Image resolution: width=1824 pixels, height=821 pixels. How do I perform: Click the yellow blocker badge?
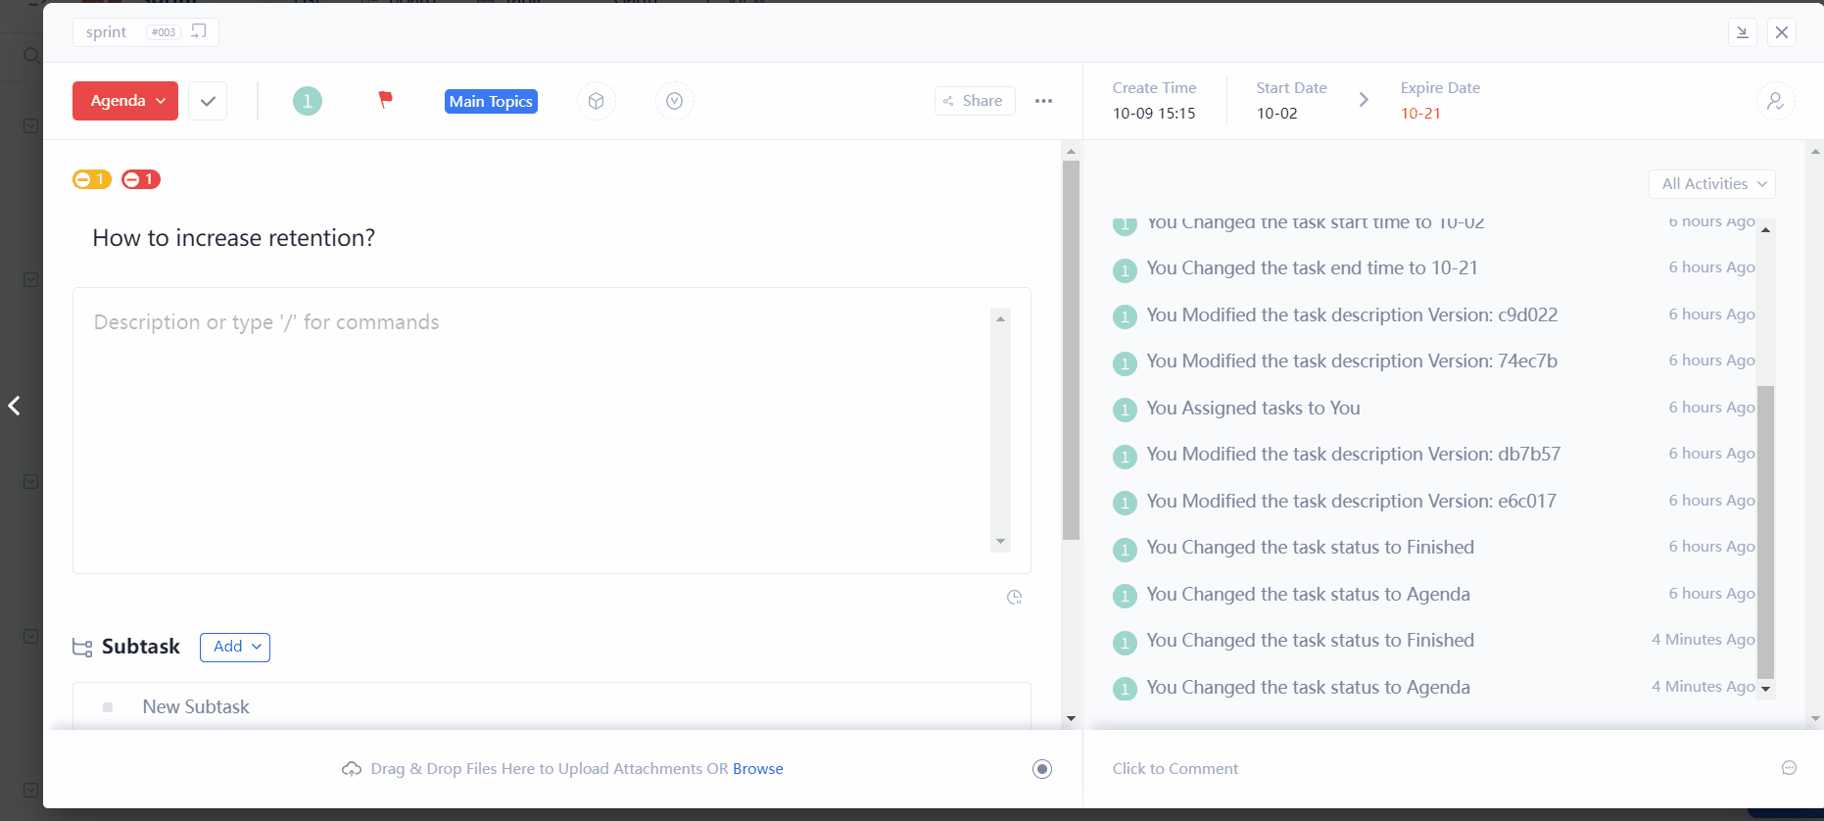(x=91, y=179)
